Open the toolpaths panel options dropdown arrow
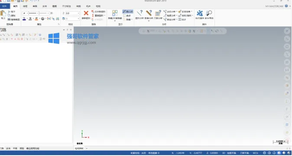 [x=64, y=30]
